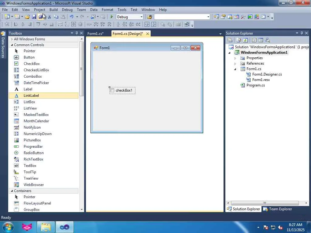Click the Undo arrow icon
This screenshot has width=311, height=233.
pyautogui.click(x=72, y=17)
